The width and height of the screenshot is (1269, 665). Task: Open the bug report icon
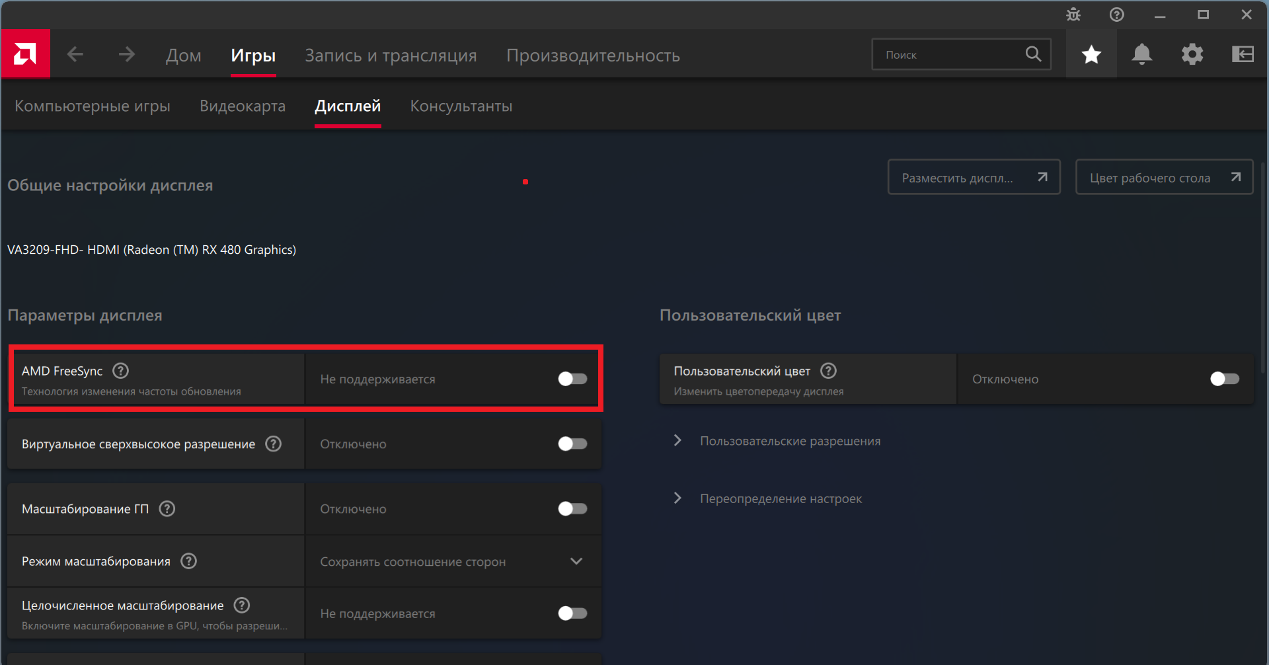pyautogui.click(x=1073, y=15)
